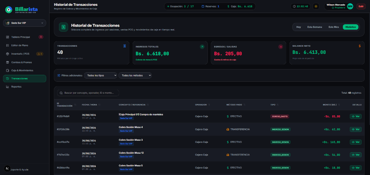Sort by Tipo column
The height and width of the screenshot is (175, 370).
coord(275,104)
